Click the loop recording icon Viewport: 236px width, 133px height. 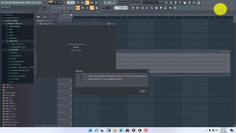[x=97, y=3]
